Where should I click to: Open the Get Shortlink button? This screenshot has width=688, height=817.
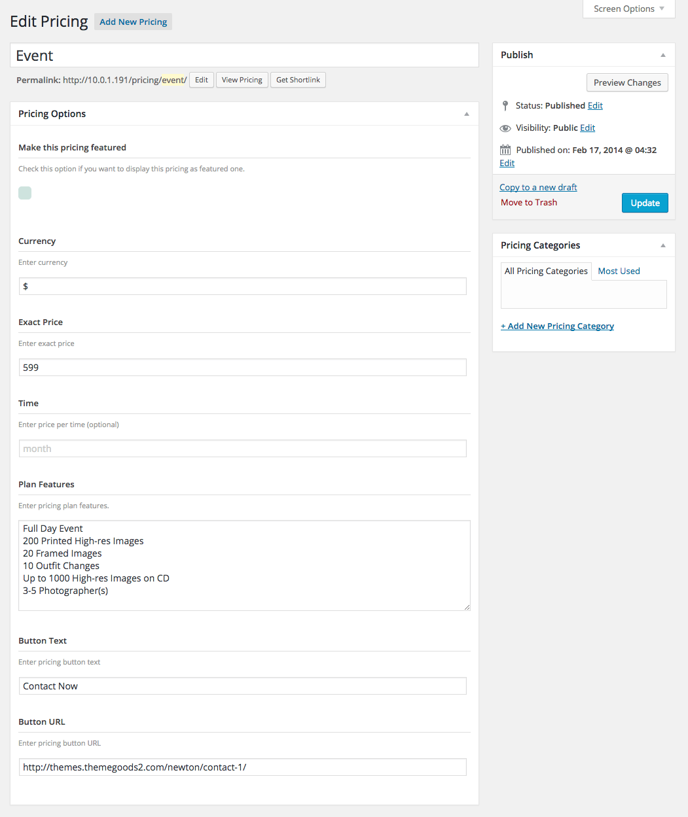(x=298, y=80)
